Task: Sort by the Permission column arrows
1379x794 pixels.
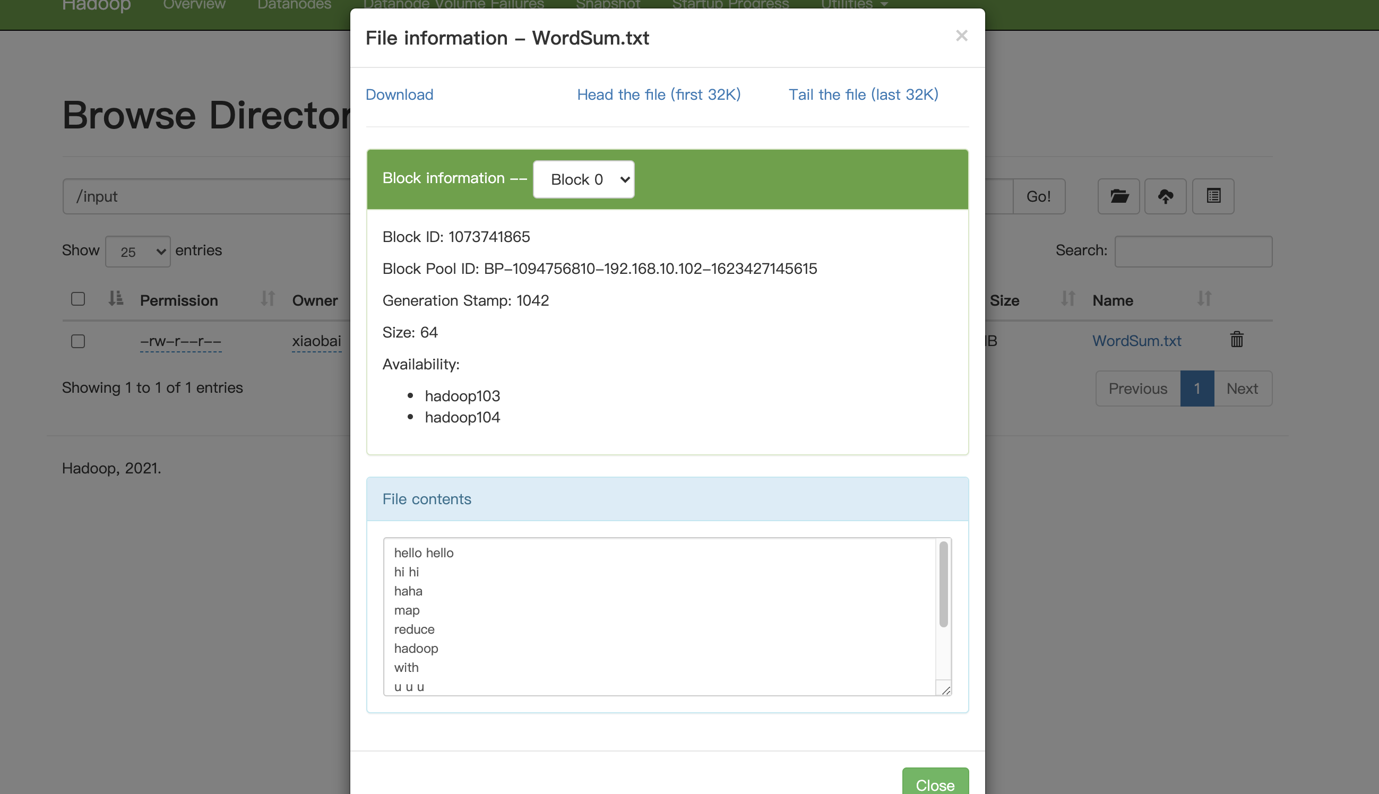Action: point(267,299)
